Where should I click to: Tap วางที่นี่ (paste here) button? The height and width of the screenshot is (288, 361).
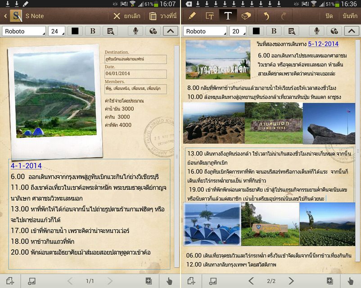coord(163,16)
